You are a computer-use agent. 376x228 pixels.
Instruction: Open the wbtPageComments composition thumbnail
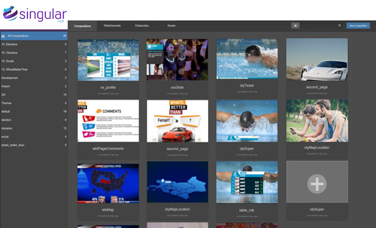108,121
